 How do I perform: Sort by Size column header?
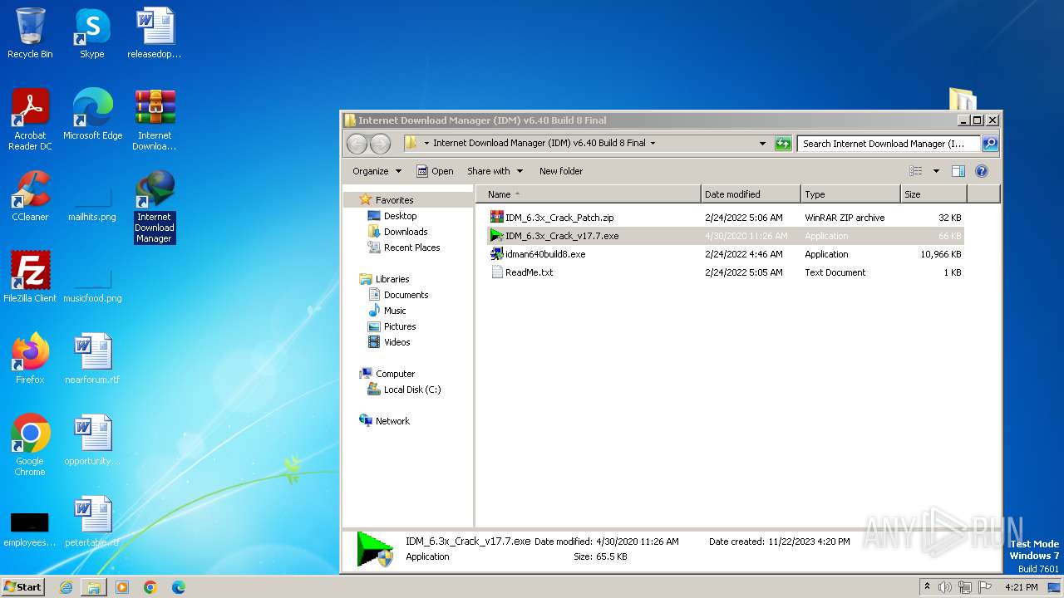point(933,194)
